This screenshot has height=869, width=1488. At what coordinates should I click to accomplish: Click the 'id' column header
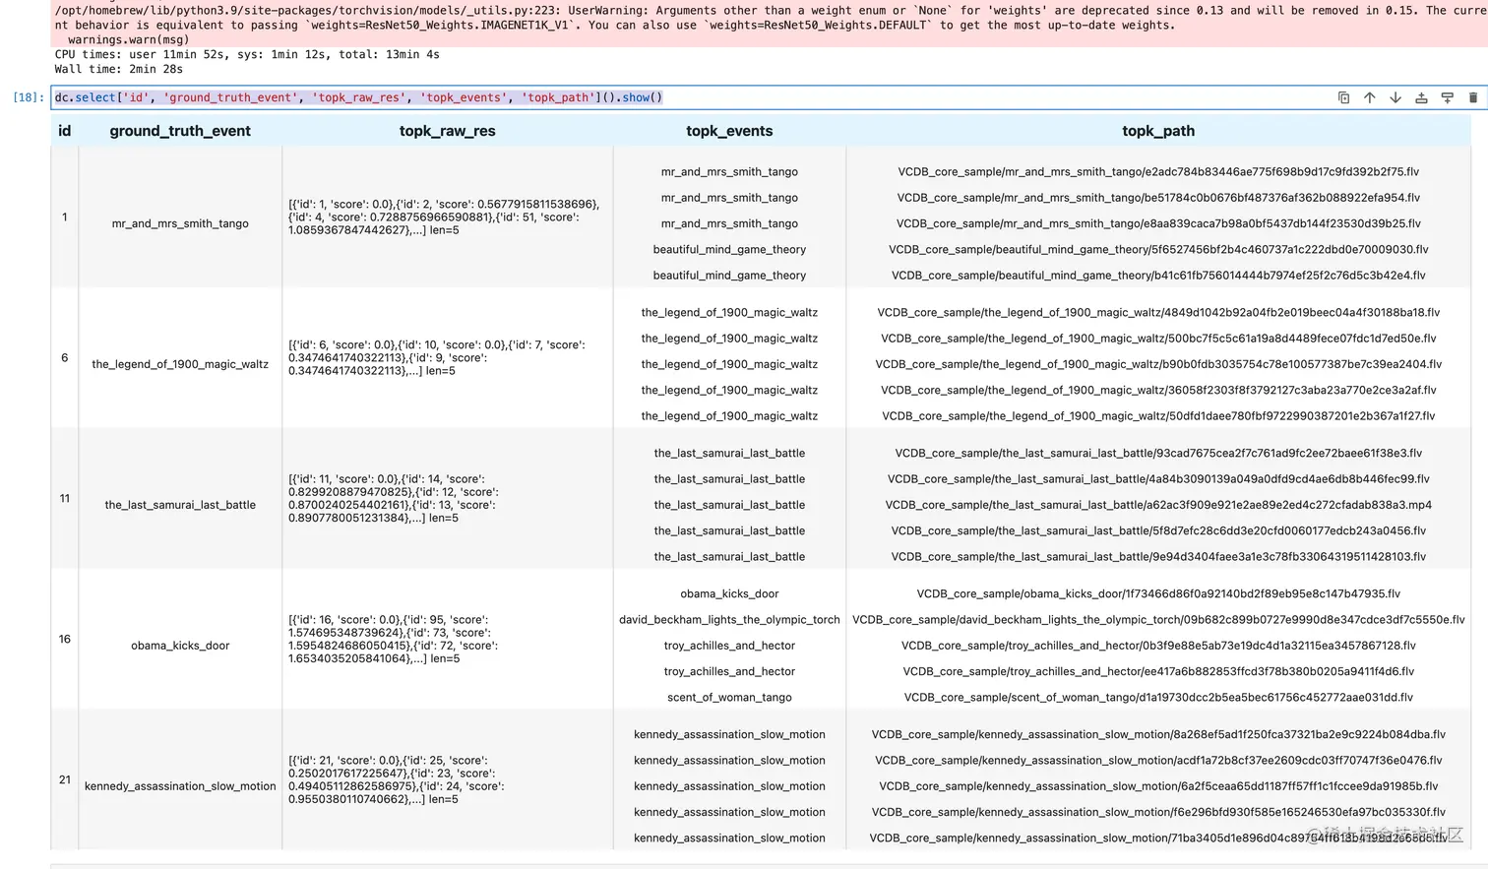coord(65,131)
